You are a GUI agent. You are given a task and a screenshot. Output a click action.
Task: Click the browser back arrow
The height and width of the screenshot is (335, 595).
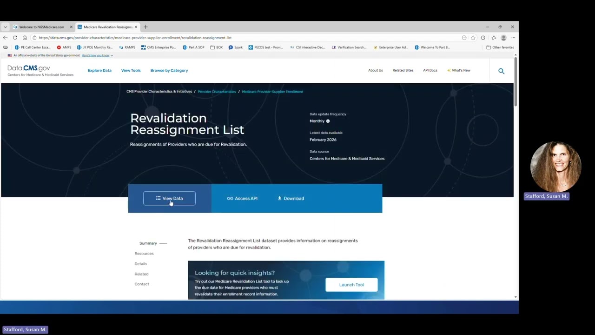click(x=5, y=38)
